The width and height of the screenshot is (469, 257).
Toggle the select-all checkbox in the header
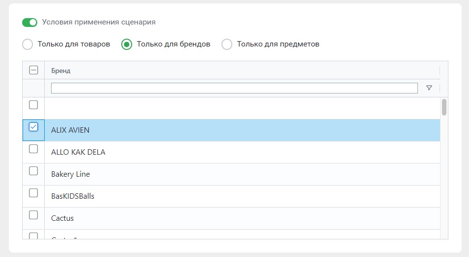coord(33,70)
